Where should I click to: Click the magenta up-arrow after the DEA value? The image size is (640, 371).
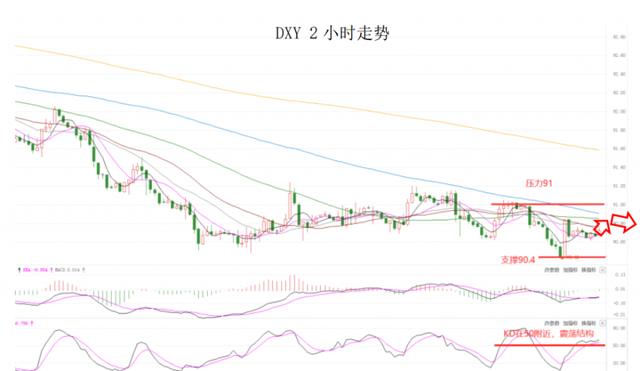[51, 270]
